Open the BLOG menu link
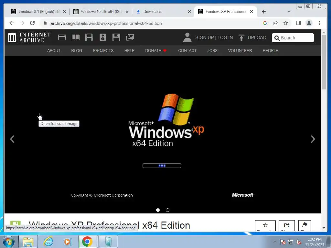The image size is (331, 248). point(77,51)
